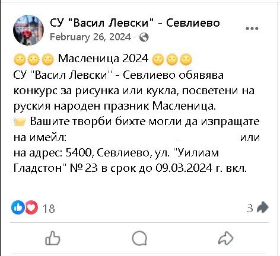View the 3 shares count

(250, 208)
